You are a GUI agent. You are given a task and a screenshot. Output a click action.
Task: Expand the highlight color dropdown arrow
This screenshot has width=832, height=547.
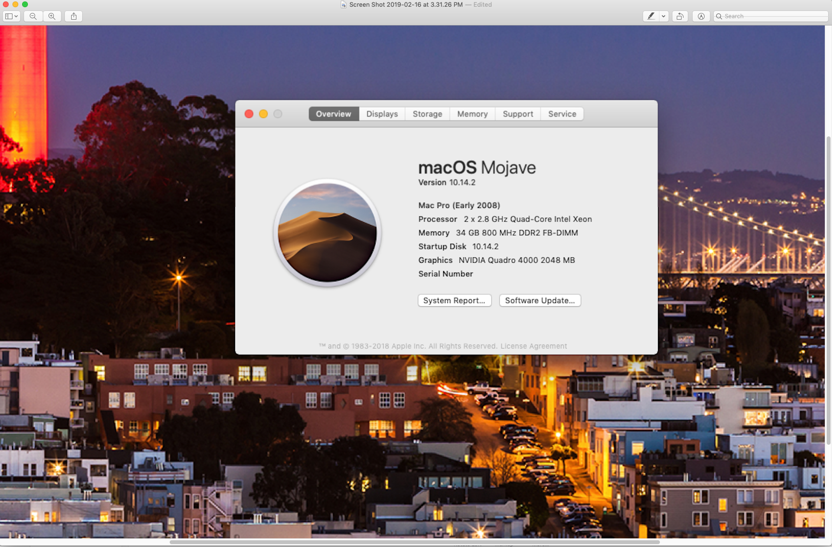[663, 16]
